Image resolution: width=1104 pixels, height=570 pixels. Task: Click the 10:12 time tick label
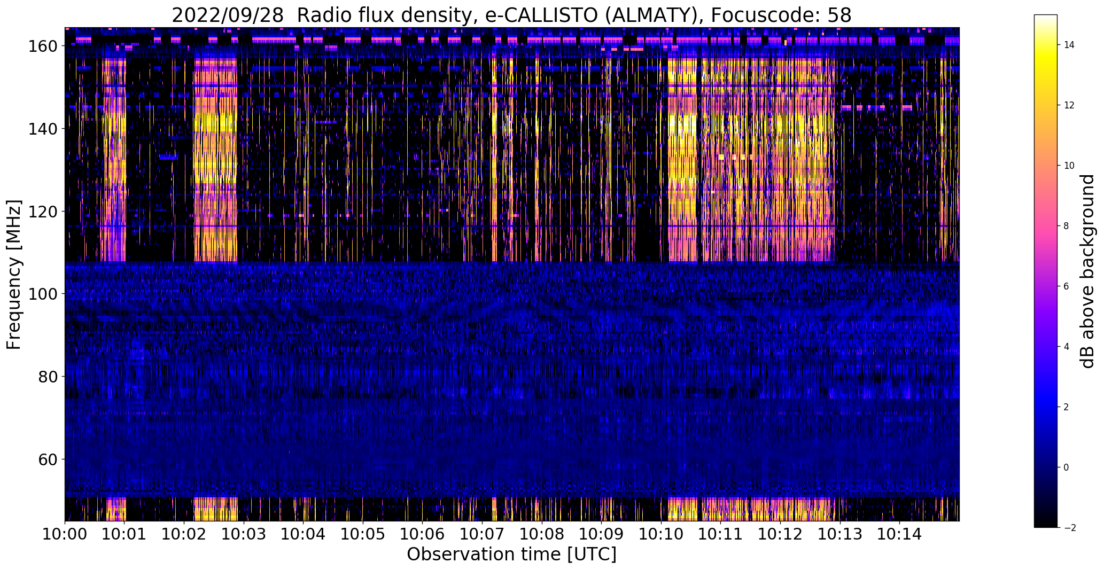pyautogui.click(x=780, y=534)
